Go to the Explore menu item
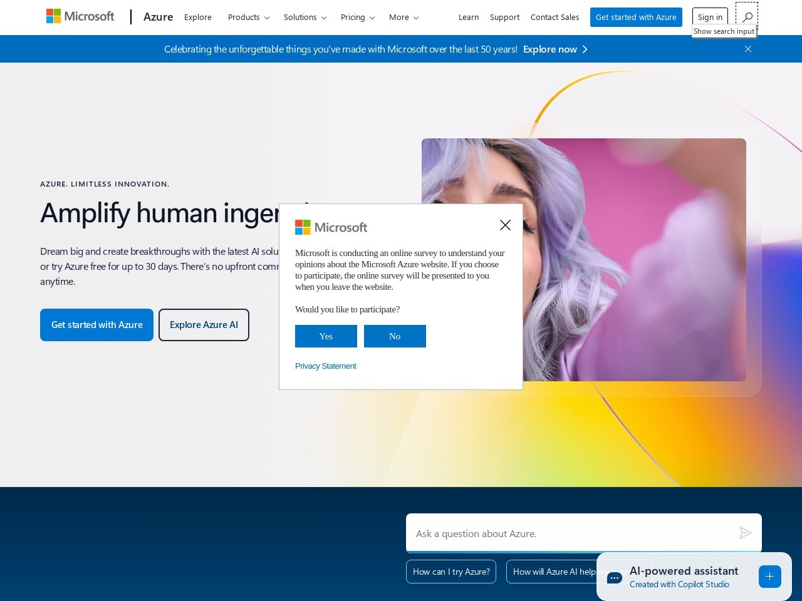 [x=198, y=18]
